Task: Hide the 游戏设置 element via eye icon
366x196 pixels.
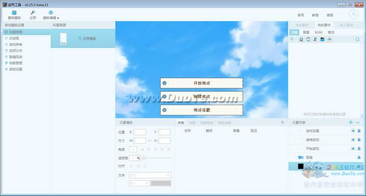Action: pos(353,131)
